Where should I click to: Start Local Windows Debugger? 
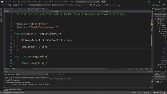[x=73, y=5]
